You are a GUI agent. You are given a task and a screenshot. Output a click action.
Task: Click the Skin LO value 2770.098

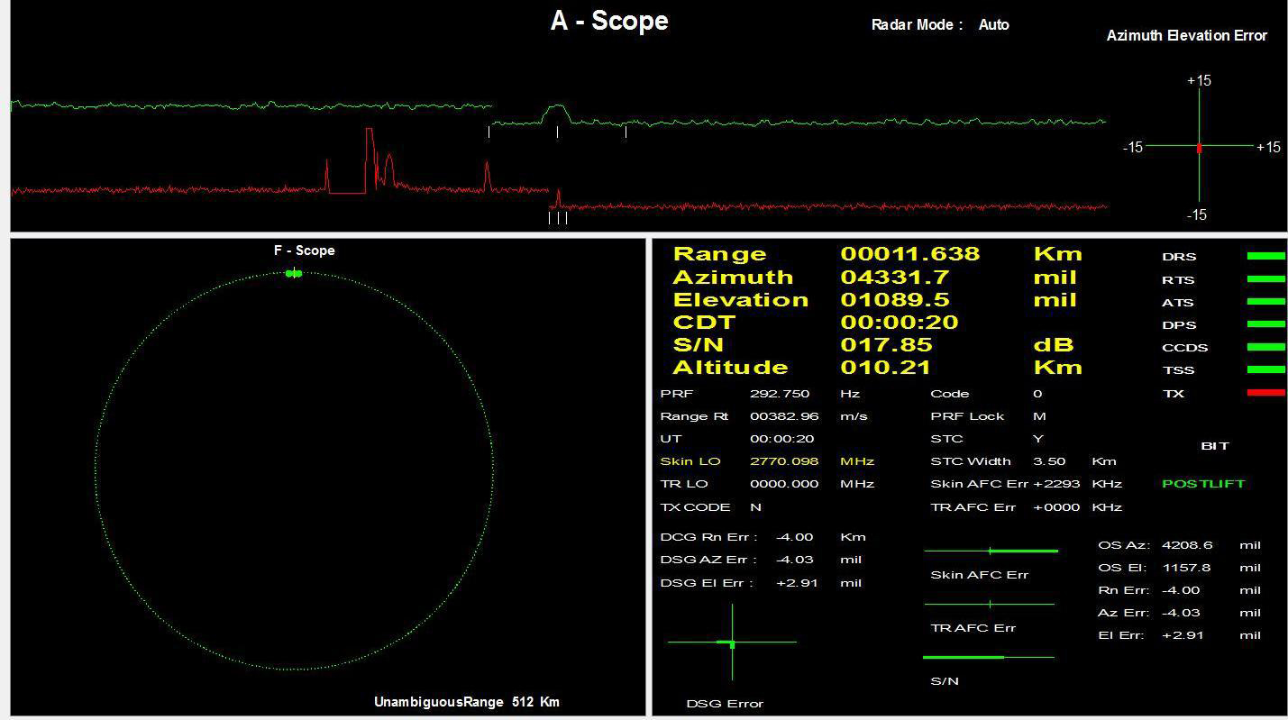784,461
